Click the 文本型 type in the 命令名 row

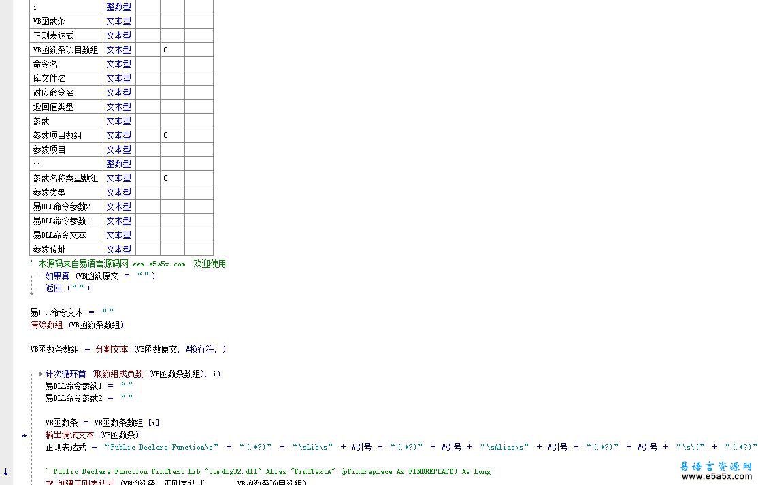[119, 64]
